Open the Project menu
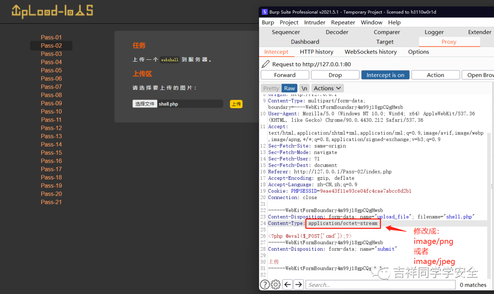The height and width of the screenshot is (294, 494). coord(289,22)
